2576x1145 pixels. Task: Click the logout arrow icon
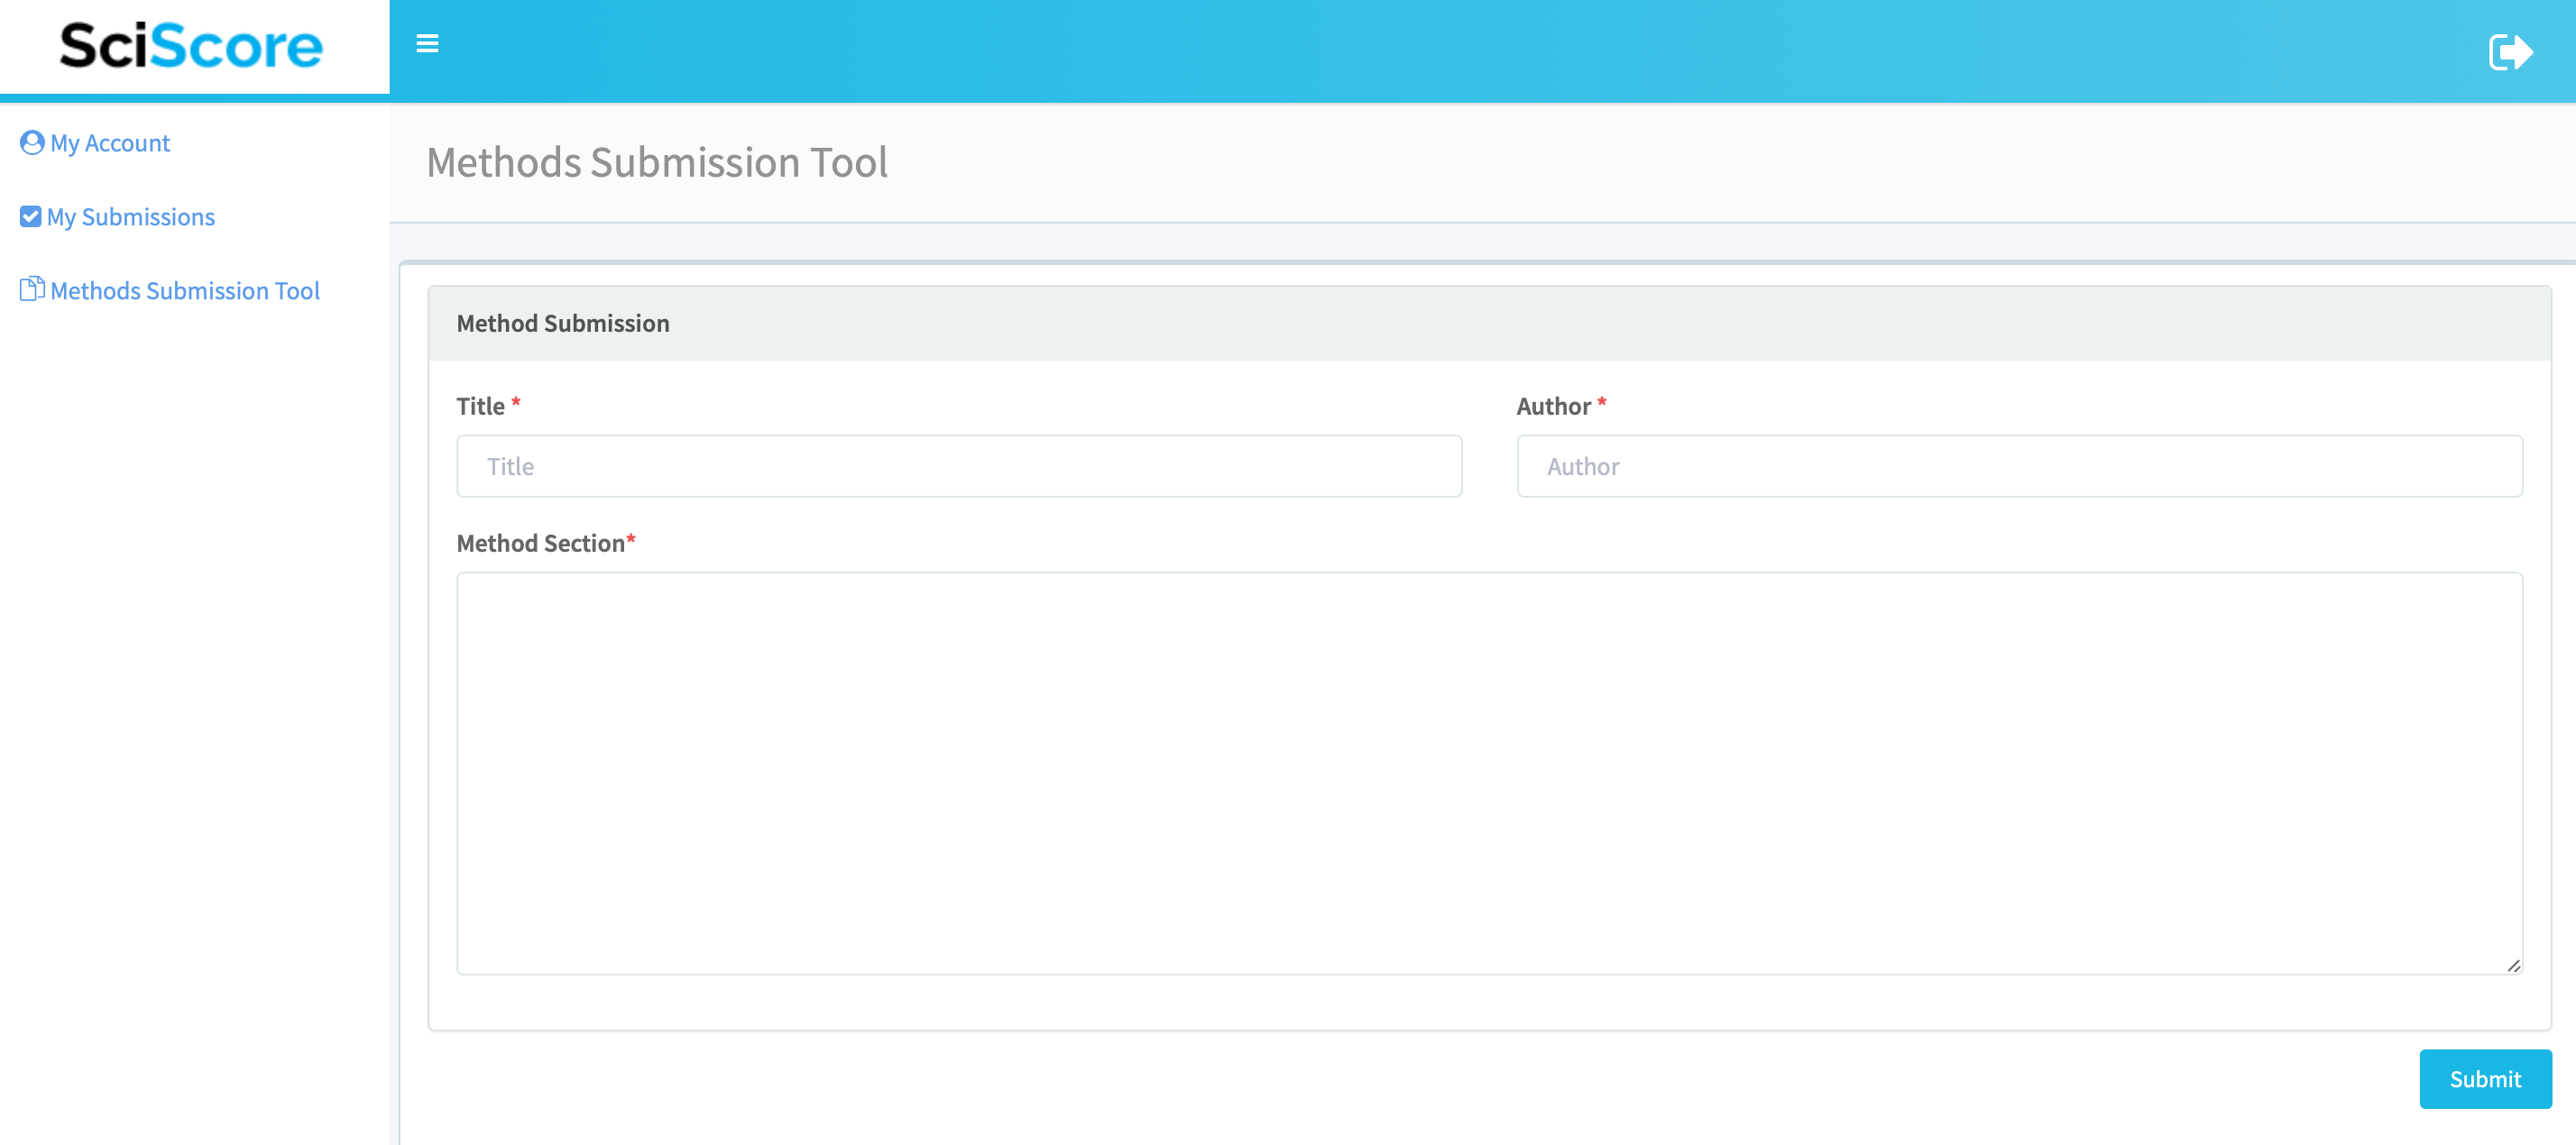pos(2510,52)
